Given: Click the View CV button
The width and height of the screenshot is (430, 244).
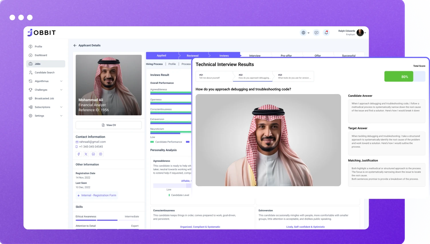Looking at the screenshot, I should click(x=109, y=125).
